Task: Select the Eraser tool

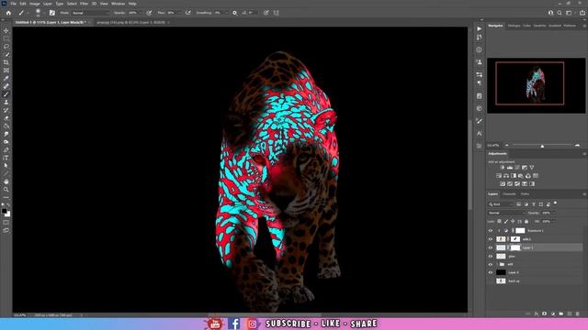Action: (6, 118)
